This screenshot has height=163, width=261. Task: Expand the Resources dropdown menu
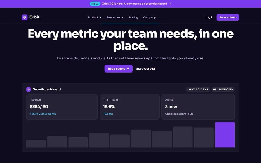coord(115,17)
